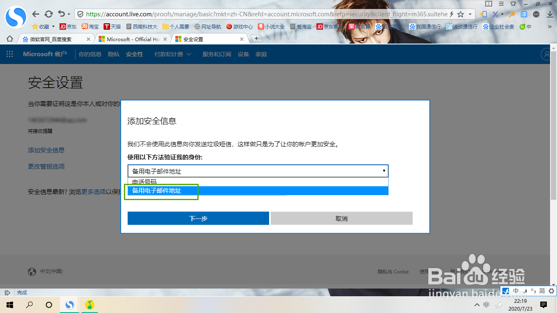The image size is (557, 313).
Task: Click the 译 translate icon in toolbar
Action: pyautogui.click(x=524, y=14)
